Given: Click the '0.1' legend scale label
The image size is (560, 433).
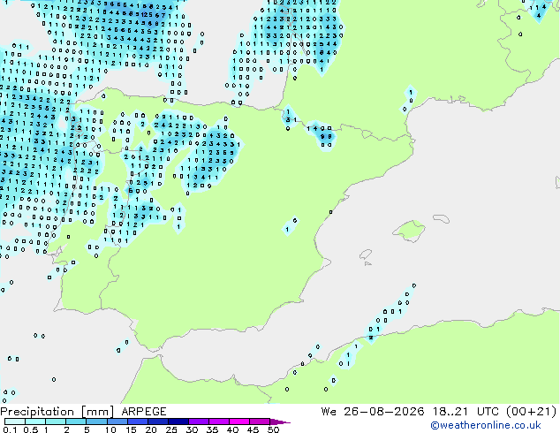Looking at the screenshot, I should (10, 429).
